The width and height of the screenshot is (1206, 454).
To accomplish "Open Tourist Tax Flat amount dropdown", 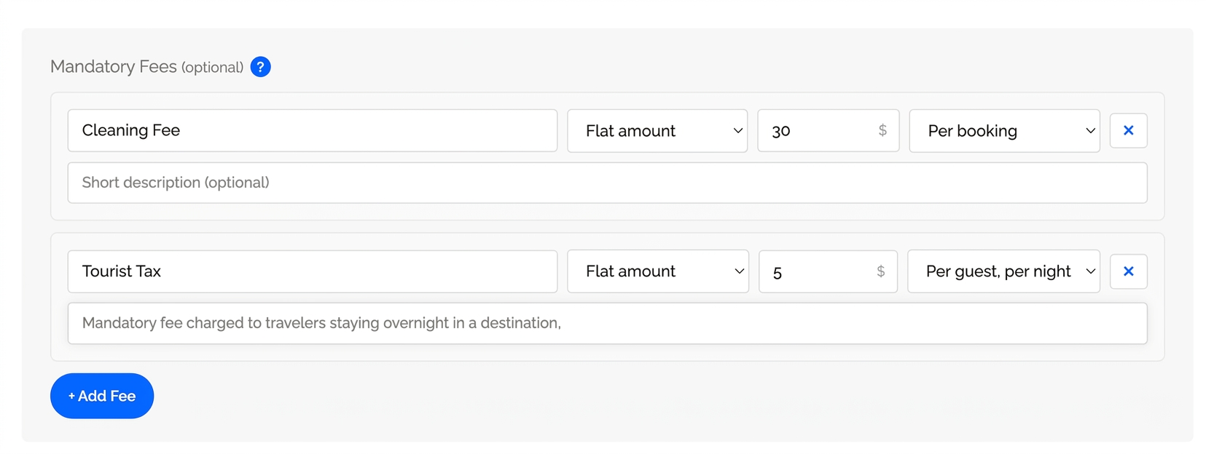I will click(658, 271).
